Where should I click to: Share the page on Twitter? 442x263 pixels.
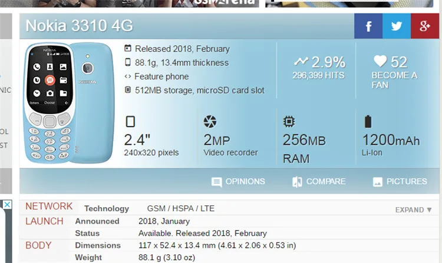pyautogui.click(x=397, y=26)
